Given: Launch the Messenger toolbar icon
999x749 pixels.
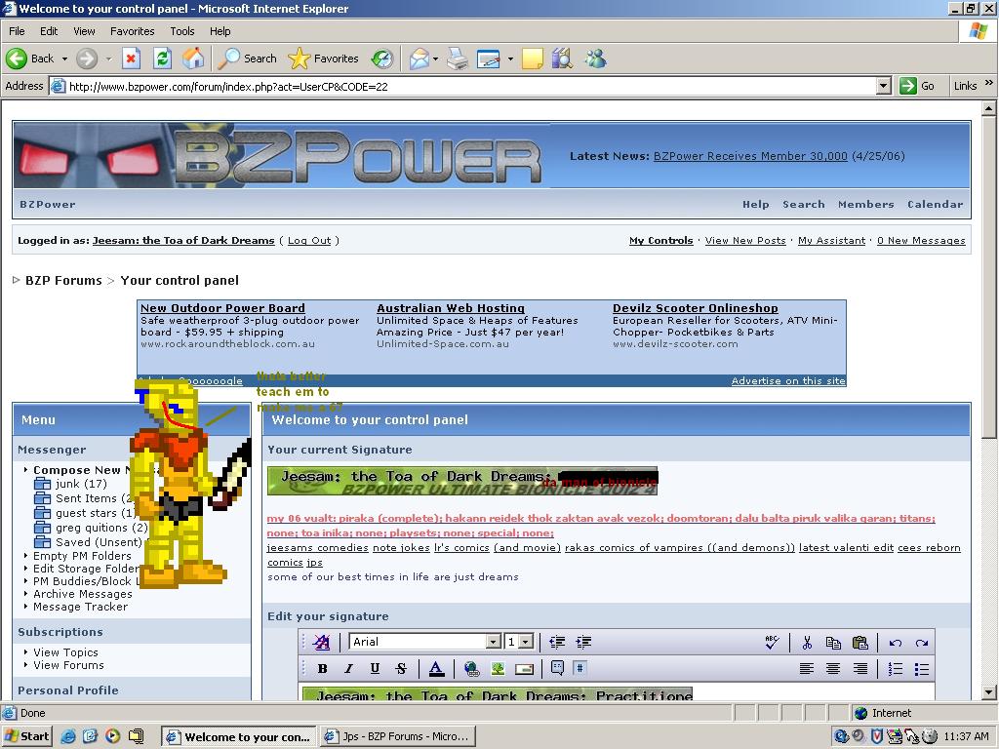Looking at the screenshot, I should click(x=596, y=59).
